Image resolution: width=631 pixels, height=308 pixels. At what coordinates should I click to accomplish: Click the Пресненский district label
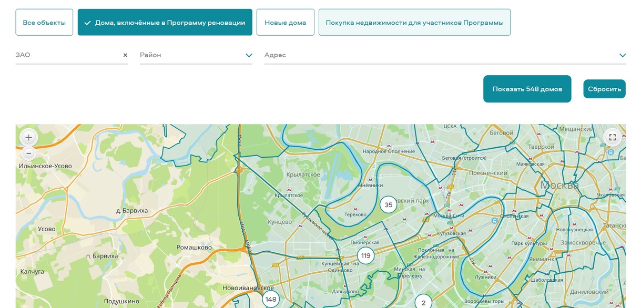coord(488,173)
